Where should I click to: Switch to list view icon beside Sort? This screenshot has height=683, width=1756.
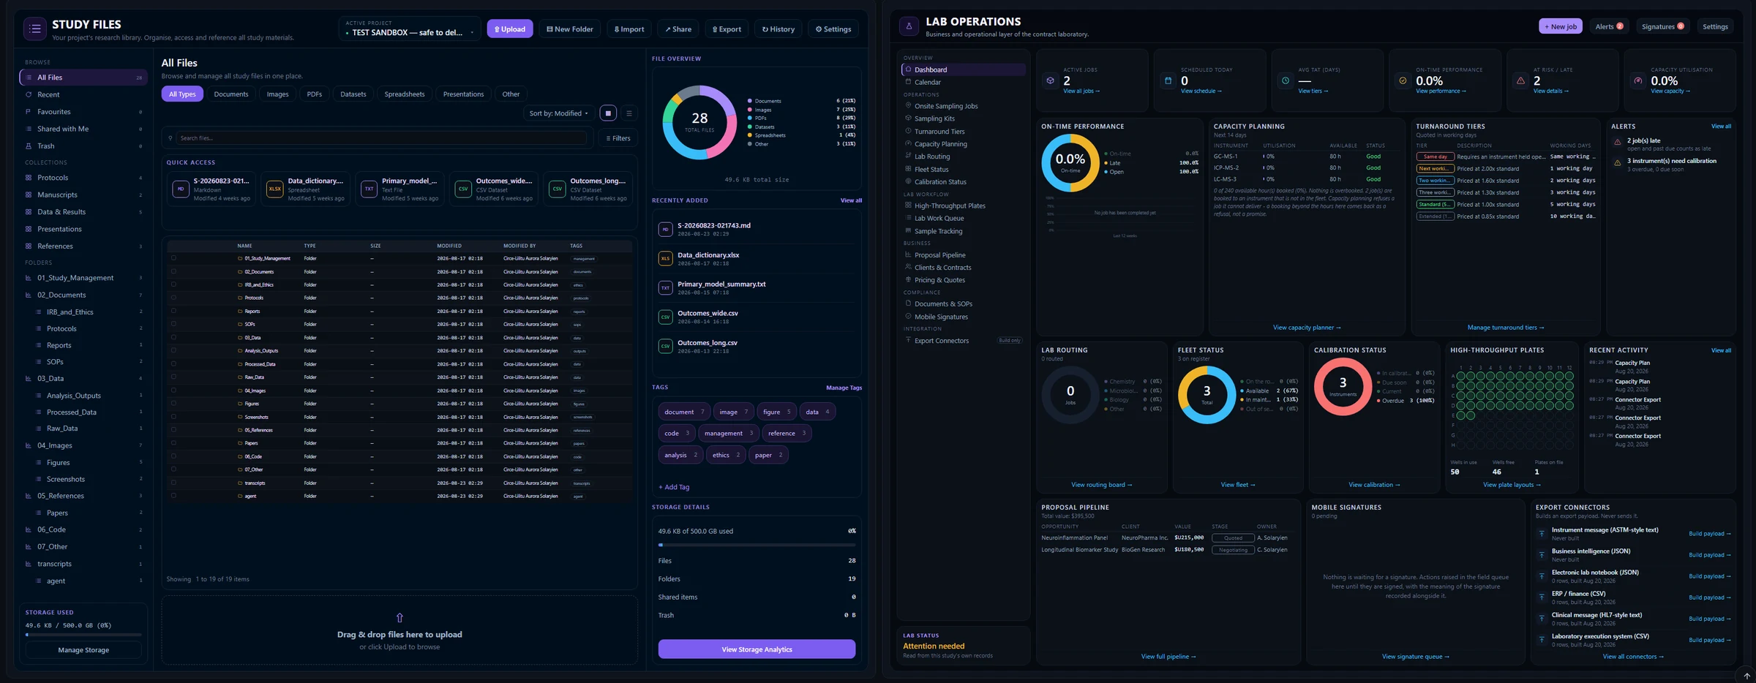[629, 113]
